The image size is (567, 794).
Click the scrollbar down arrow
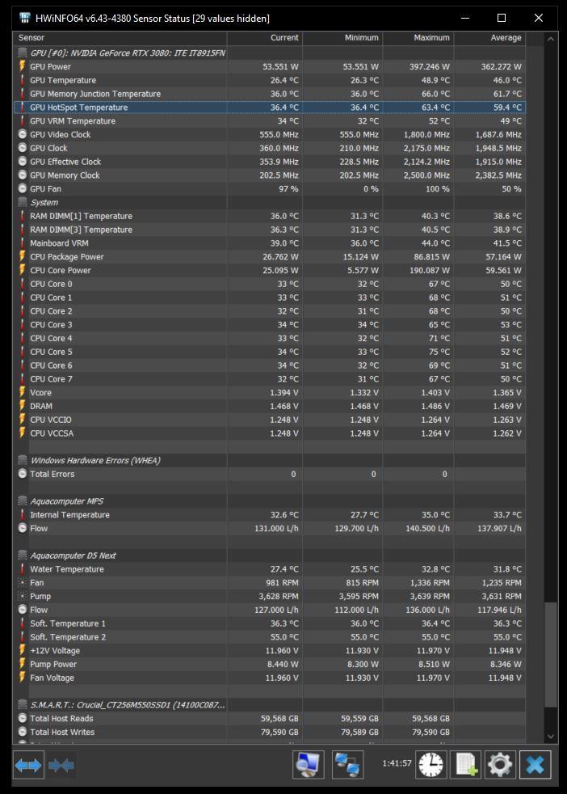[x=551, y=737]
